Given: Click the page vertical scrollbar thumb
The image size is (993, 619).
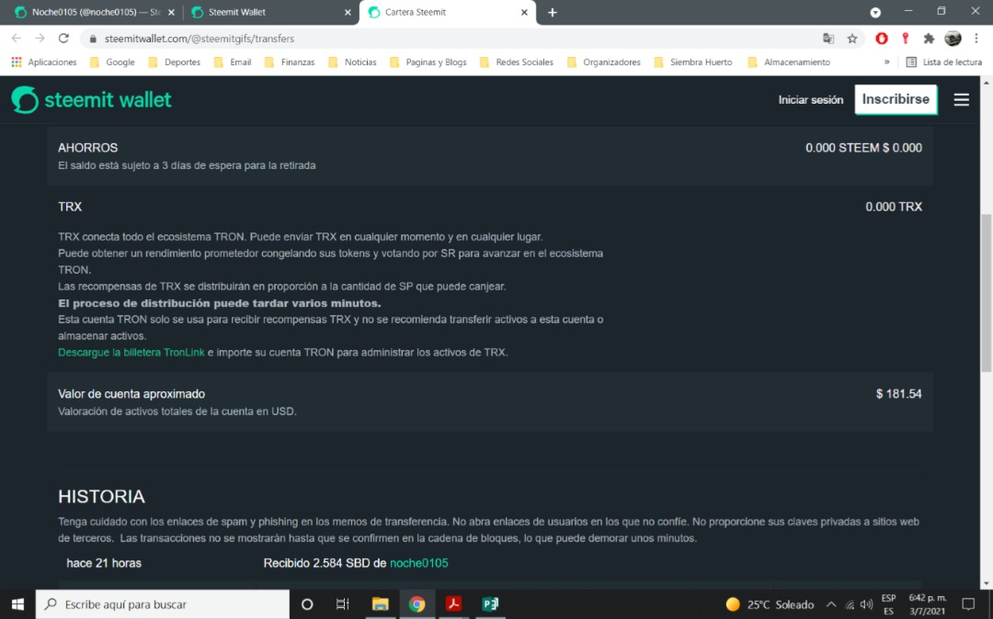Looking at the screenshot, I should [986, 293].
